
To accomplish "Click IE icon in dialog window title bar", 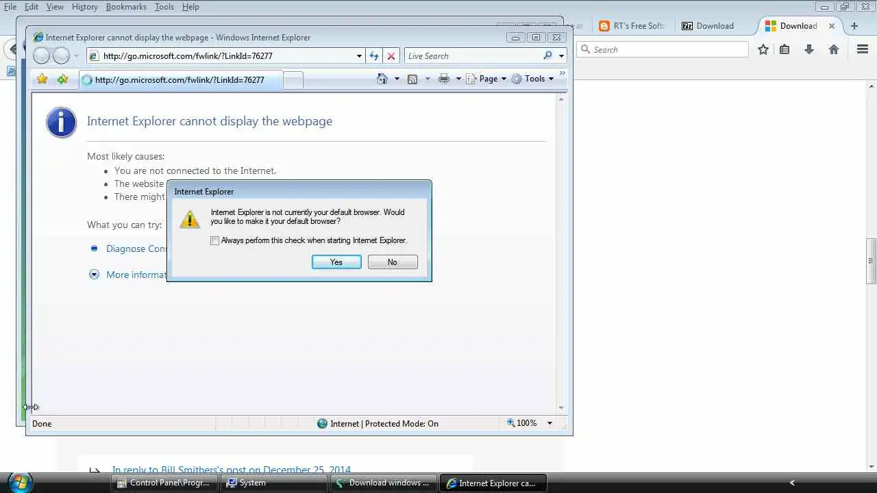I will pos(38,38).
